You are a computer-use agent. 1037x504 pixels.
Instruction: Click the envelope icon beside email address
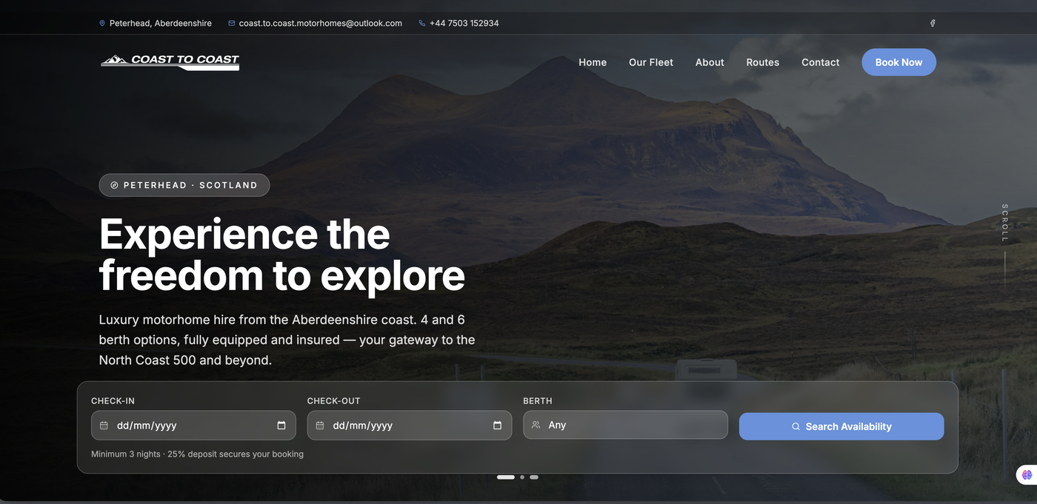tap(232, 24)
